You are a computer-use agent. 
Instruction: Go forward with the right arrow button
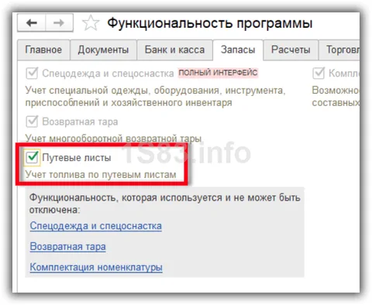(x=59, y=23)
